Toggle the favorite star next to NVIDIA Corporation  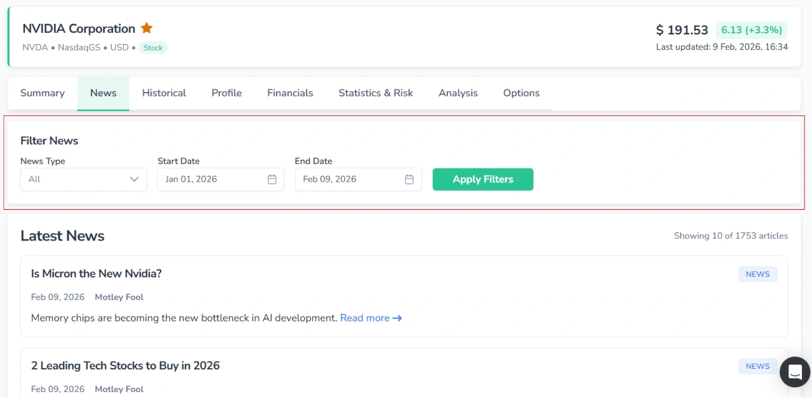coord(147,28)
